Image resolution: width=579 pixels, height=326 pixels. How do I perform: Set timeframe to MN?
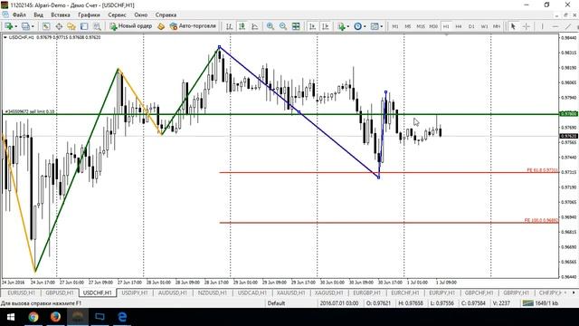coord(497,26)
